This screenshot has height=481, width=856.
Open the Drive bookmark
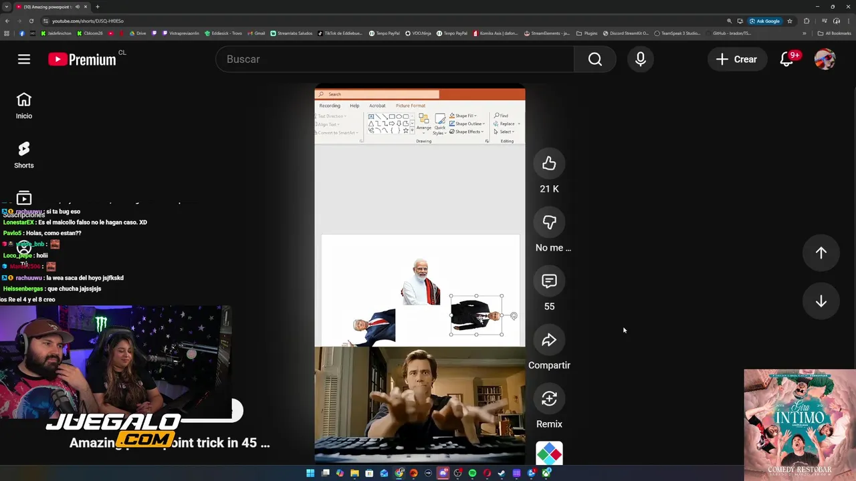[138, 33]
